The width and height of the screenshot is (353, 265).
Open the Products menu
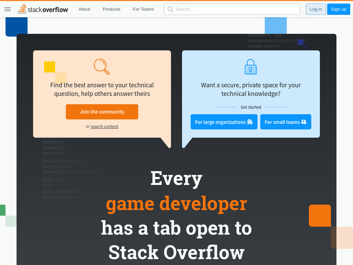point(111,9)
